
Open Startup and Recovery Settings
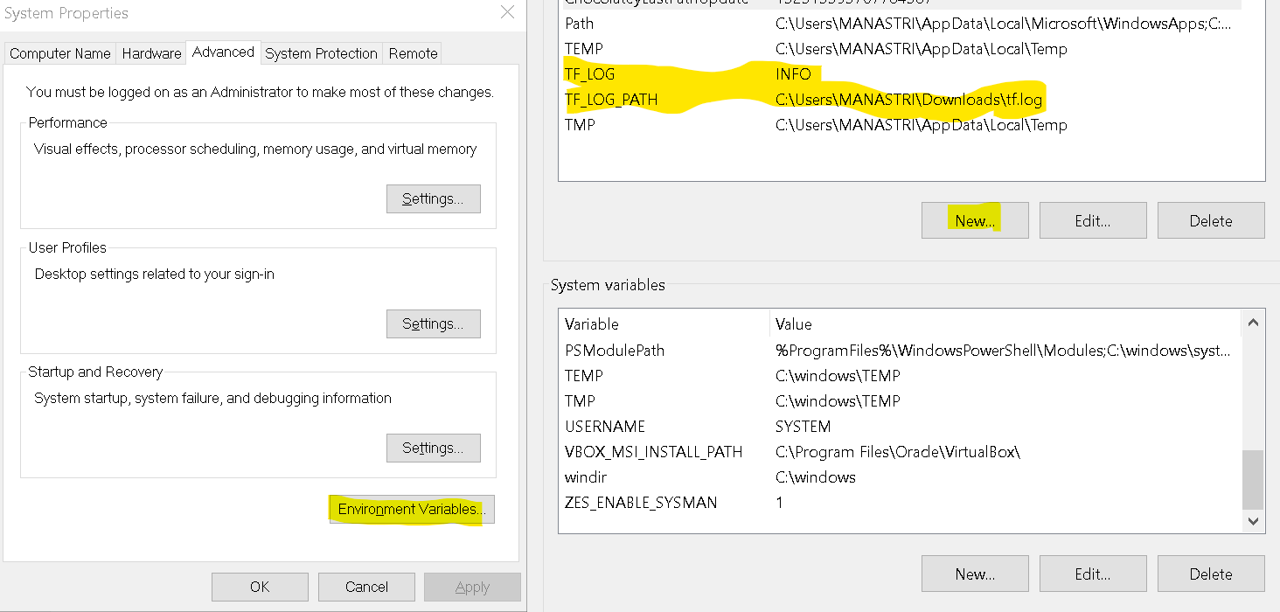(433, 448)
